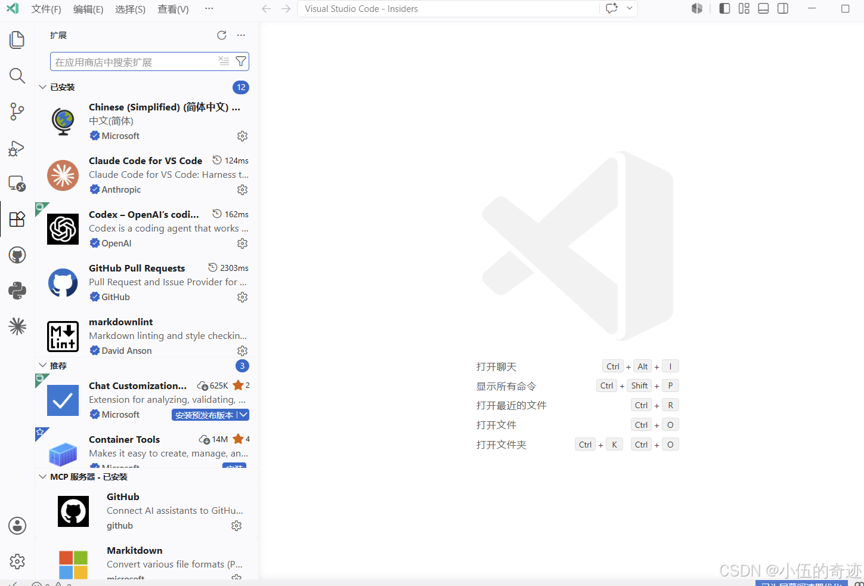Open Customize Layout button
The image size is (864, 586).
744,8
